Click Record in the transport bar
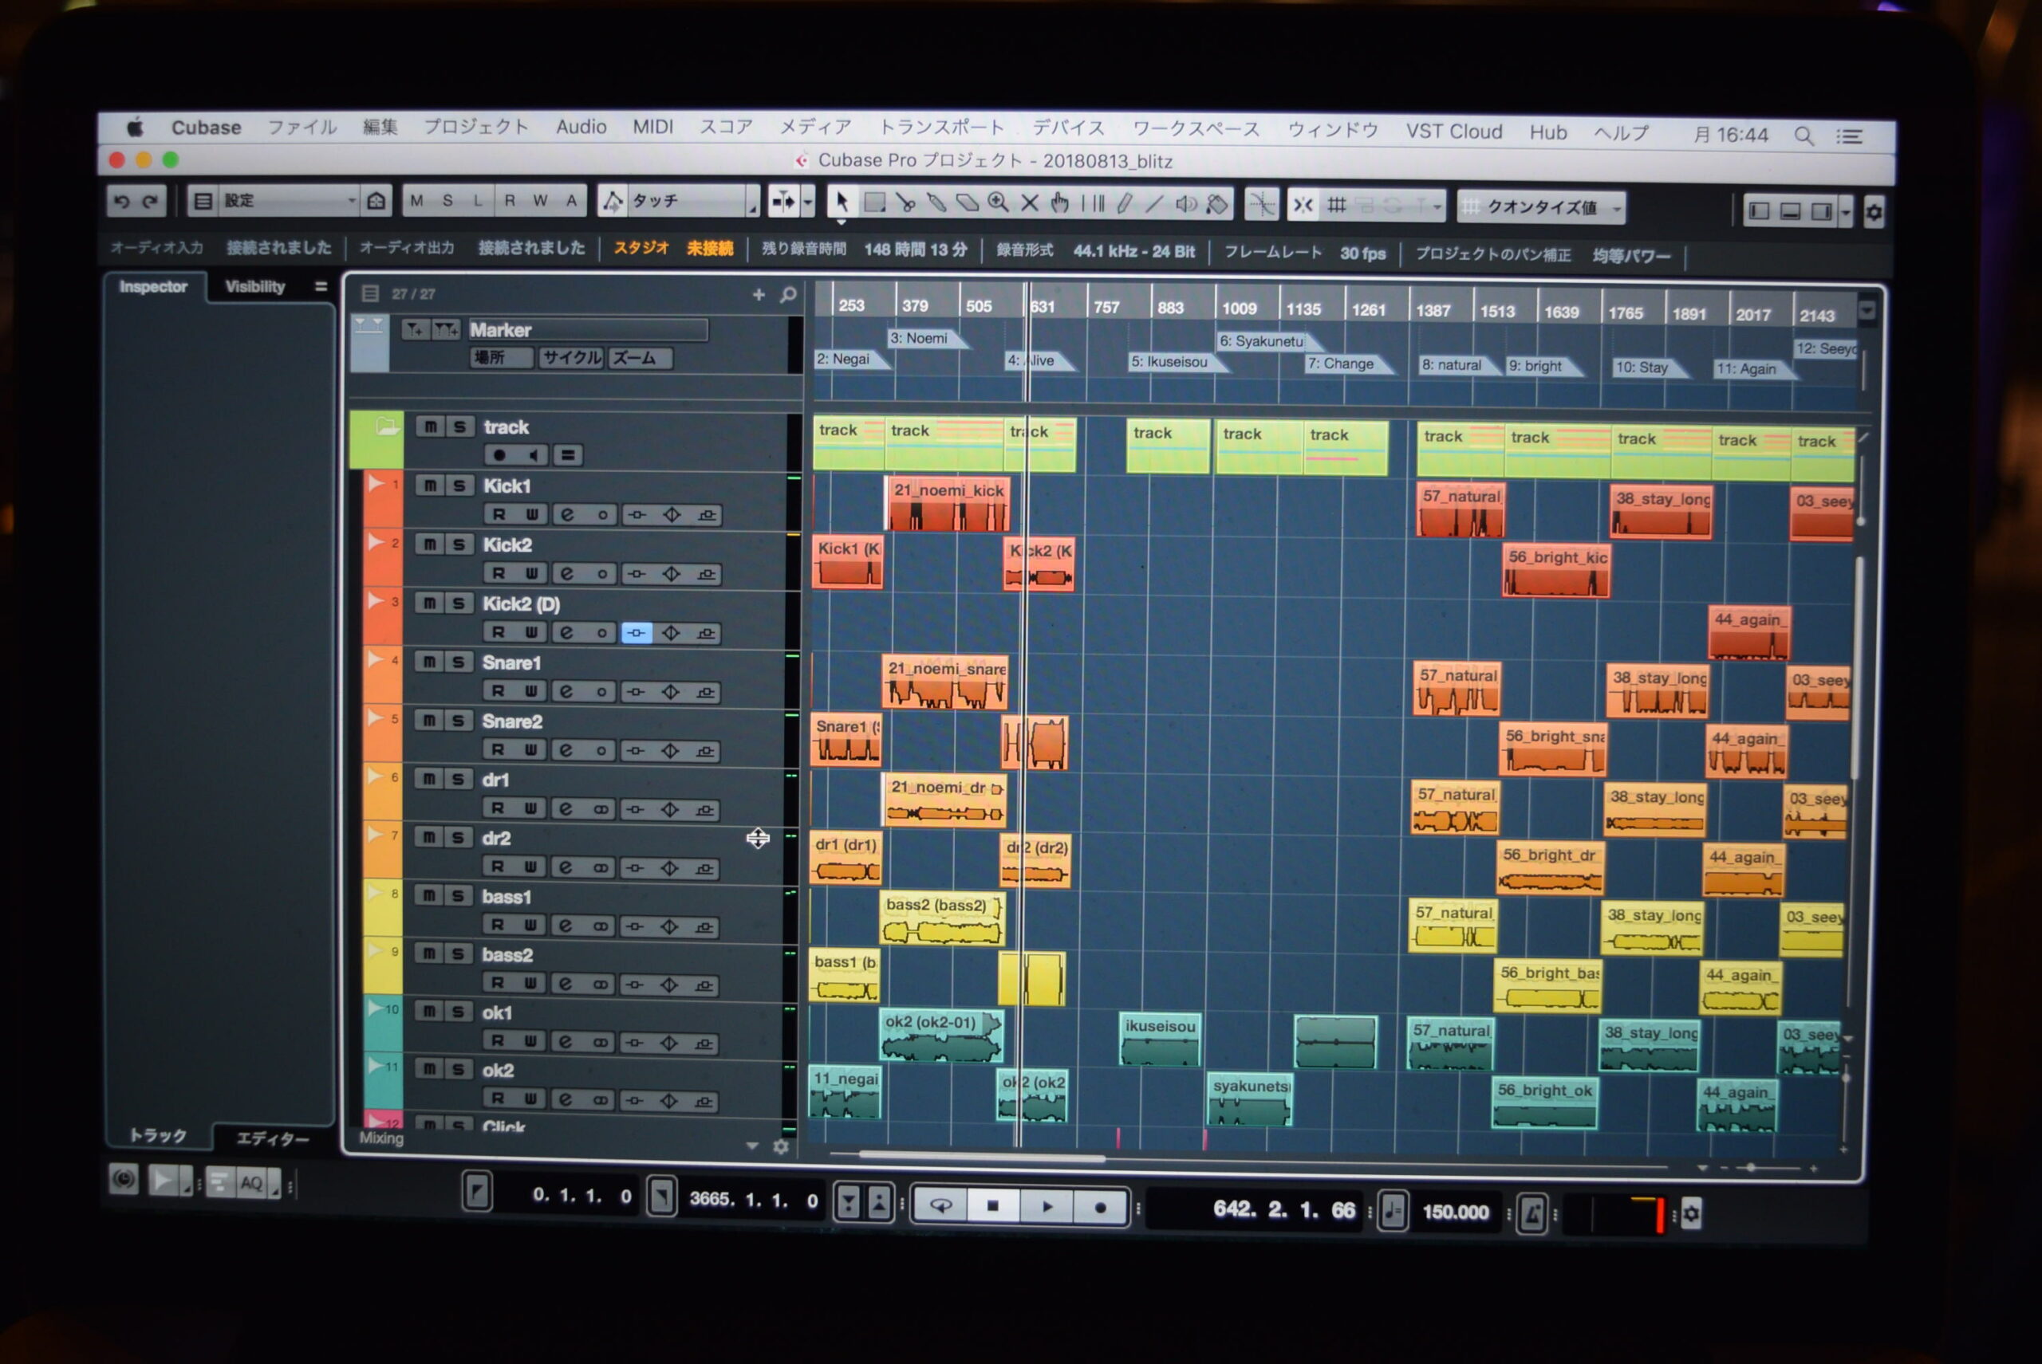The image size is (2042, 1364). [1099, 1208]
